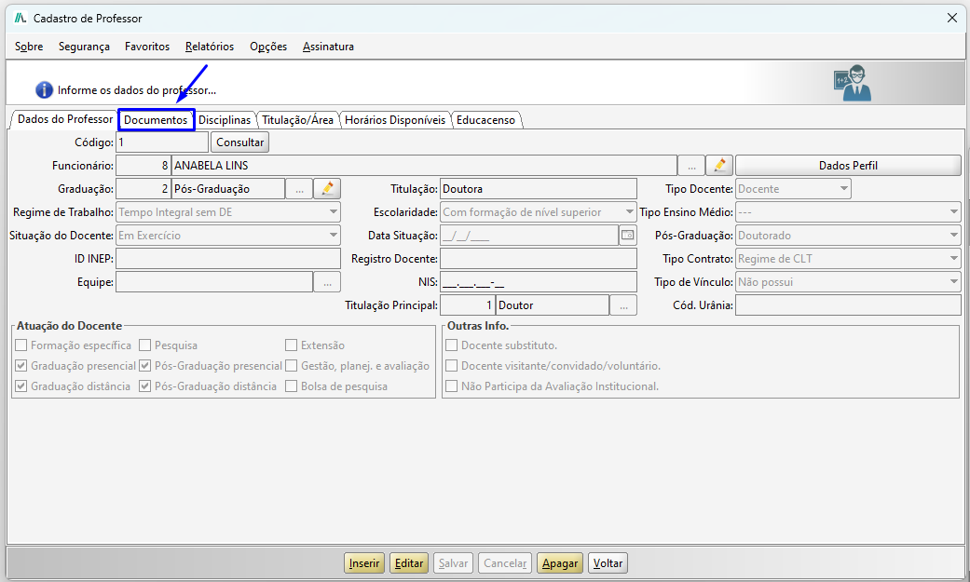970x582 pixels.
Task: Click the ANABELA LINS name field
Action: (424, 166)
